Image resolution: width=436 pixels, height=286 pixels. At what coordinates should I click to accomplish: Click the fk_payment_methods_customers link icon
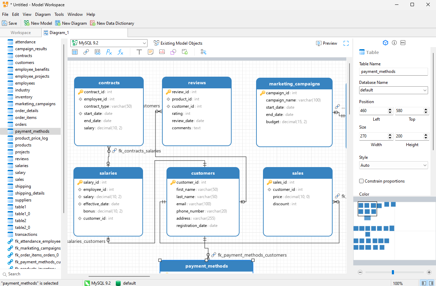[214, 255]
